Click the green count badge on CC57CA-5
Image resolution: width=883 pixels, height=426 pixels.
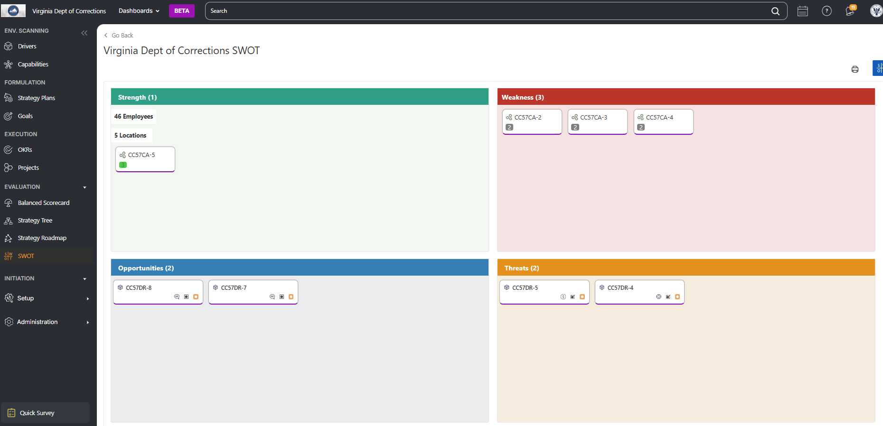point(123,165)
